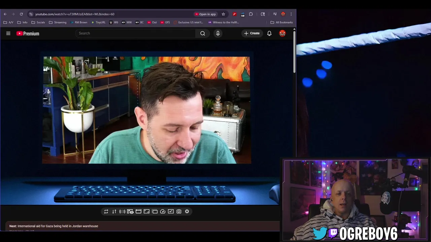
Task: Bookmark this page with the star icon
Action: 223,14
